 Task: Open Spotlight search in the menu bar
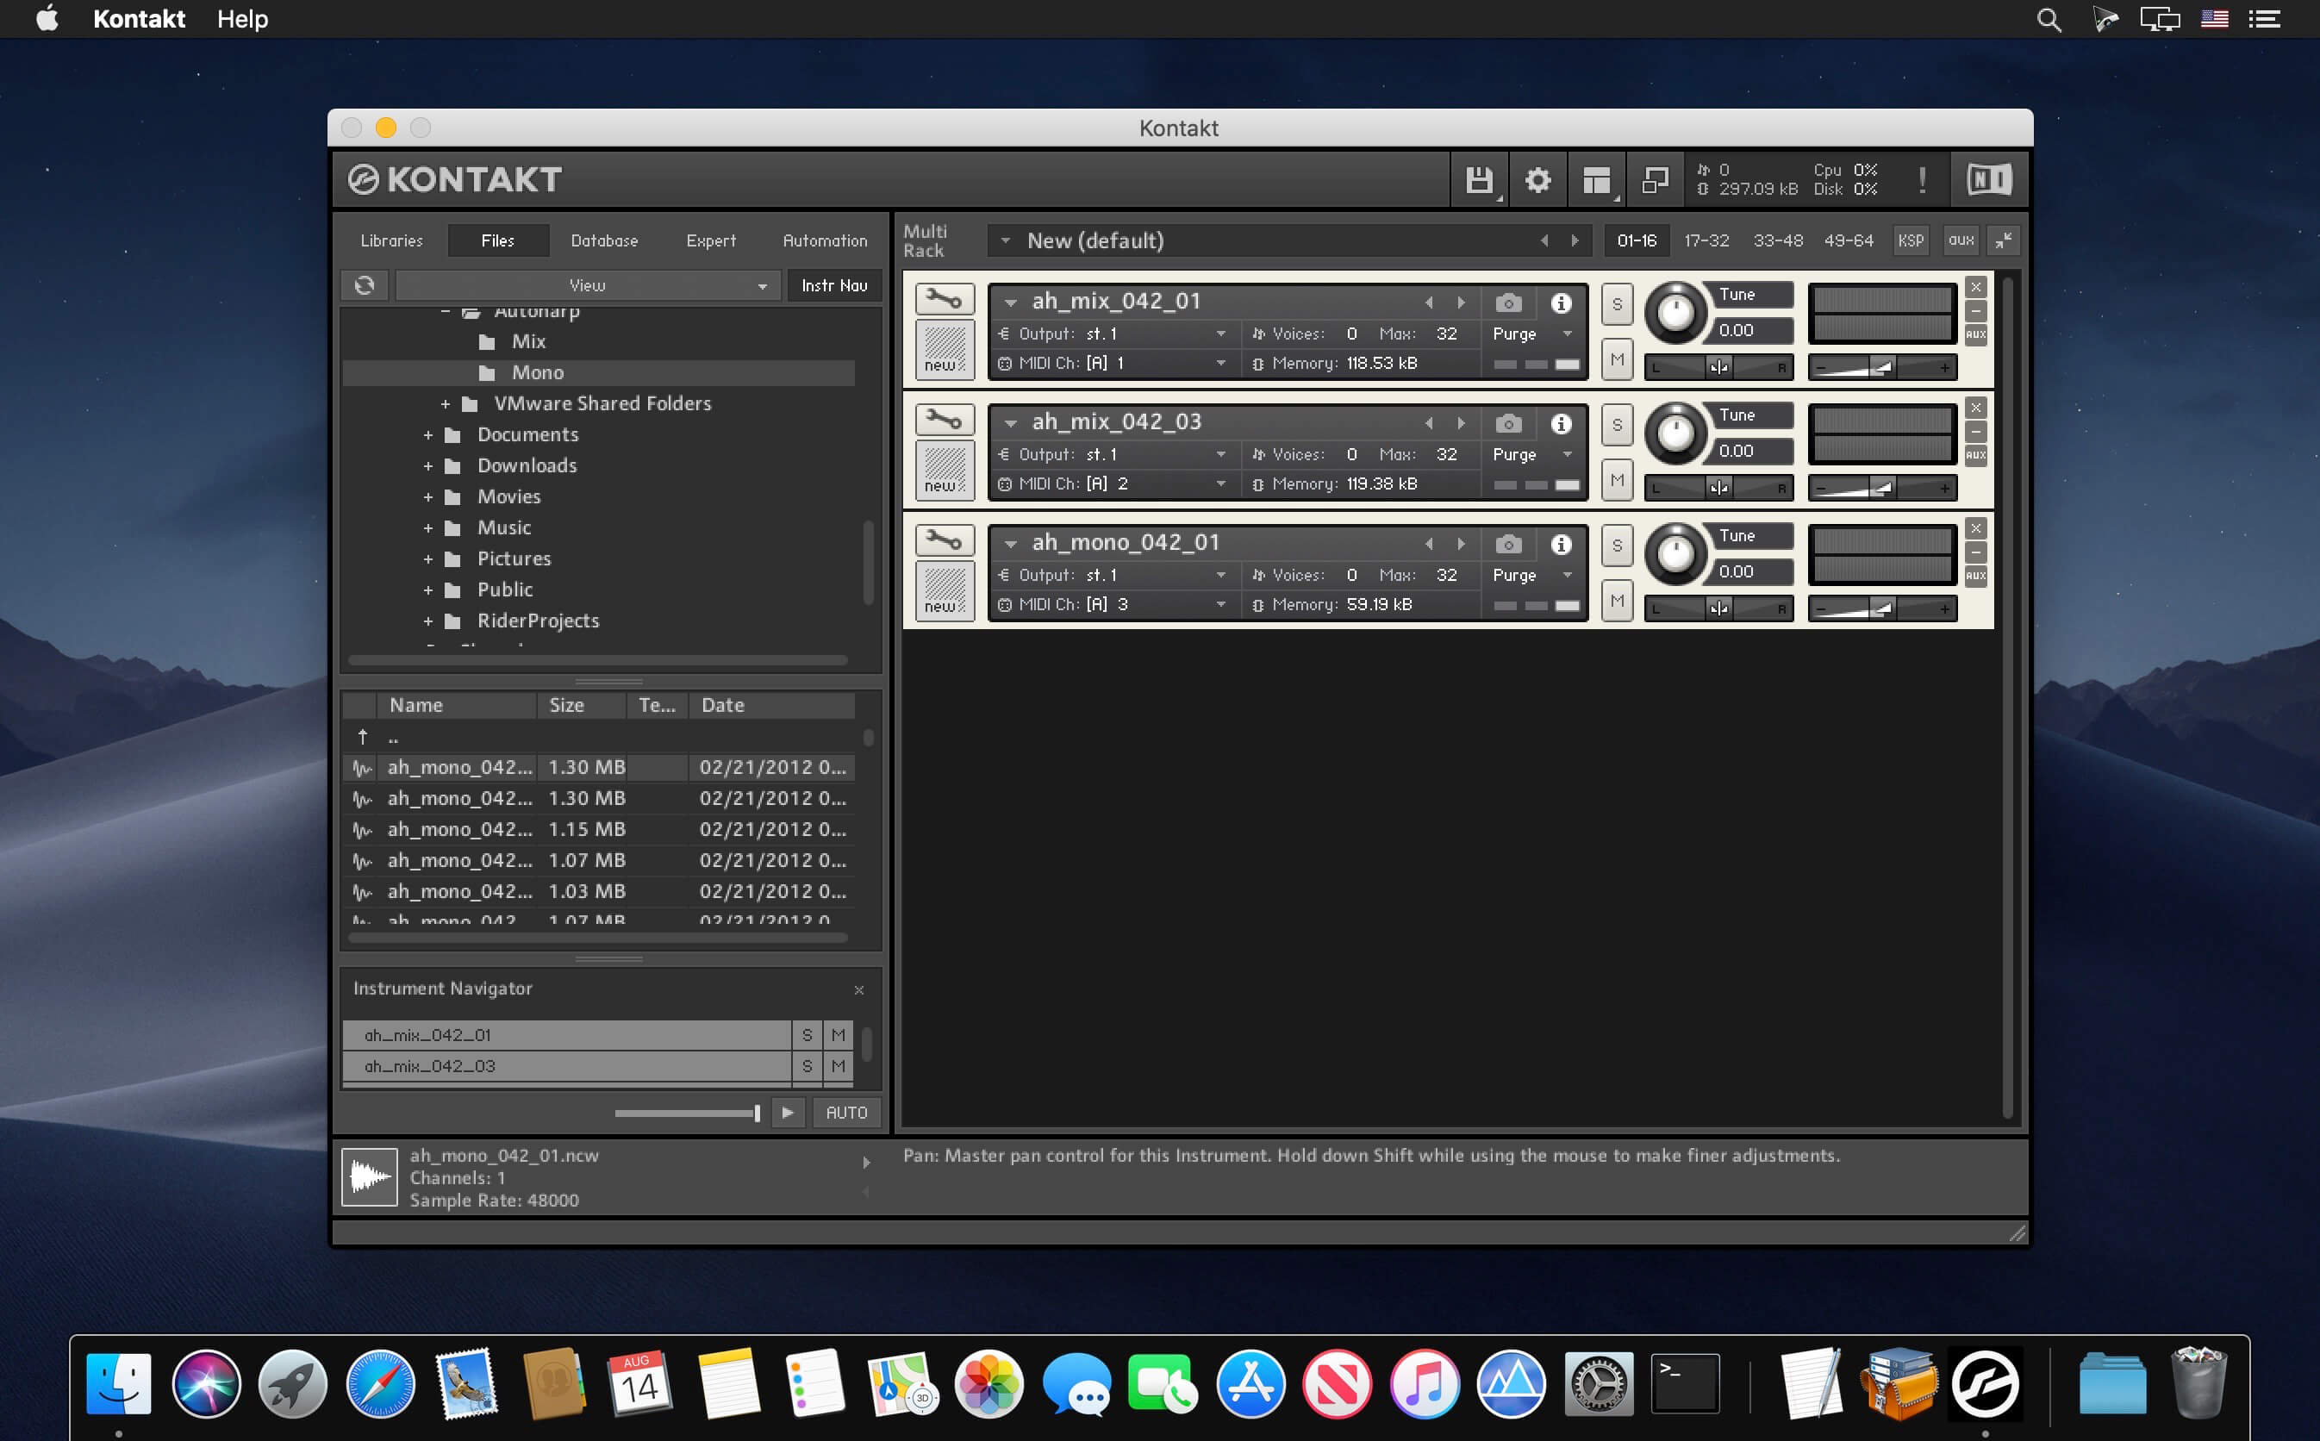(2049, 19)
